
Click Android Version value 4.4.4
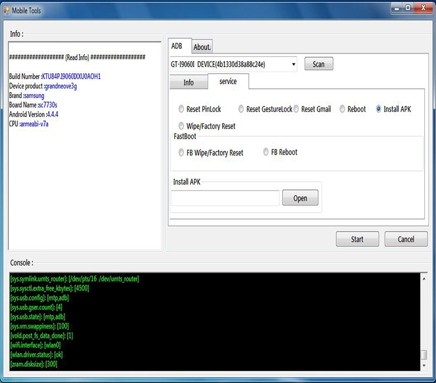[x=52, y=114]
